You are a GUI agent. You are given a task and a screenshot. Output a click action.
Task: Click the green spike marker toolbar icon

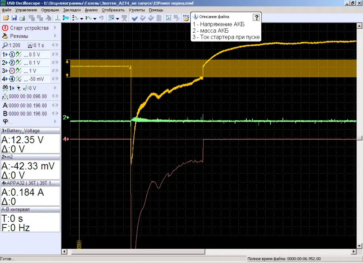(57, 18)
